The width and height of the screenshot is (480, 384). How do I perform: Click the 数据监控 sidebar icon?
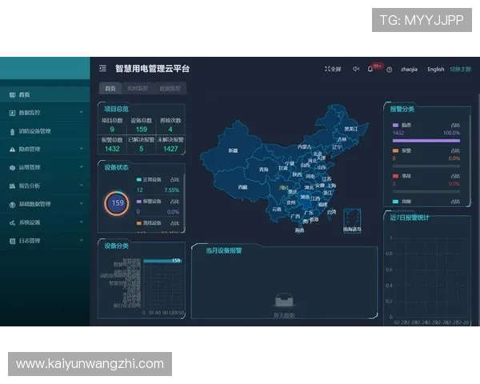click(12, 113)
